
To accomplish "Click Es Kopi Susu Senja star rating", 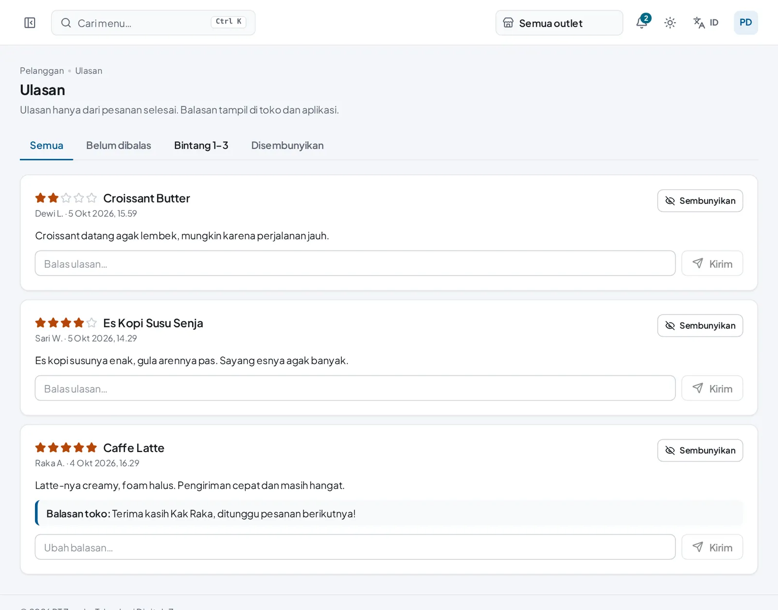I will 66,323.
